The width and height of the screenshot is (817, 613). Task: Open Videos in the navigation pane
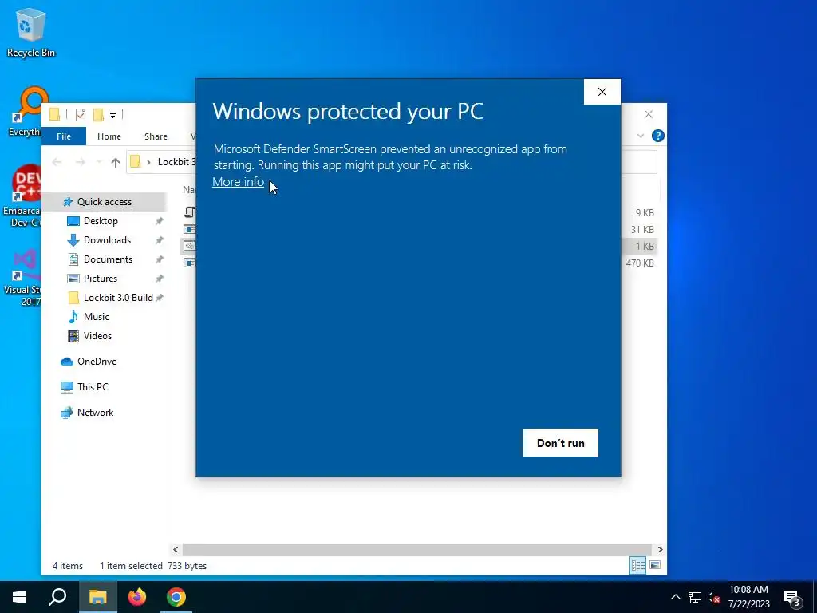tap(97, 336)
